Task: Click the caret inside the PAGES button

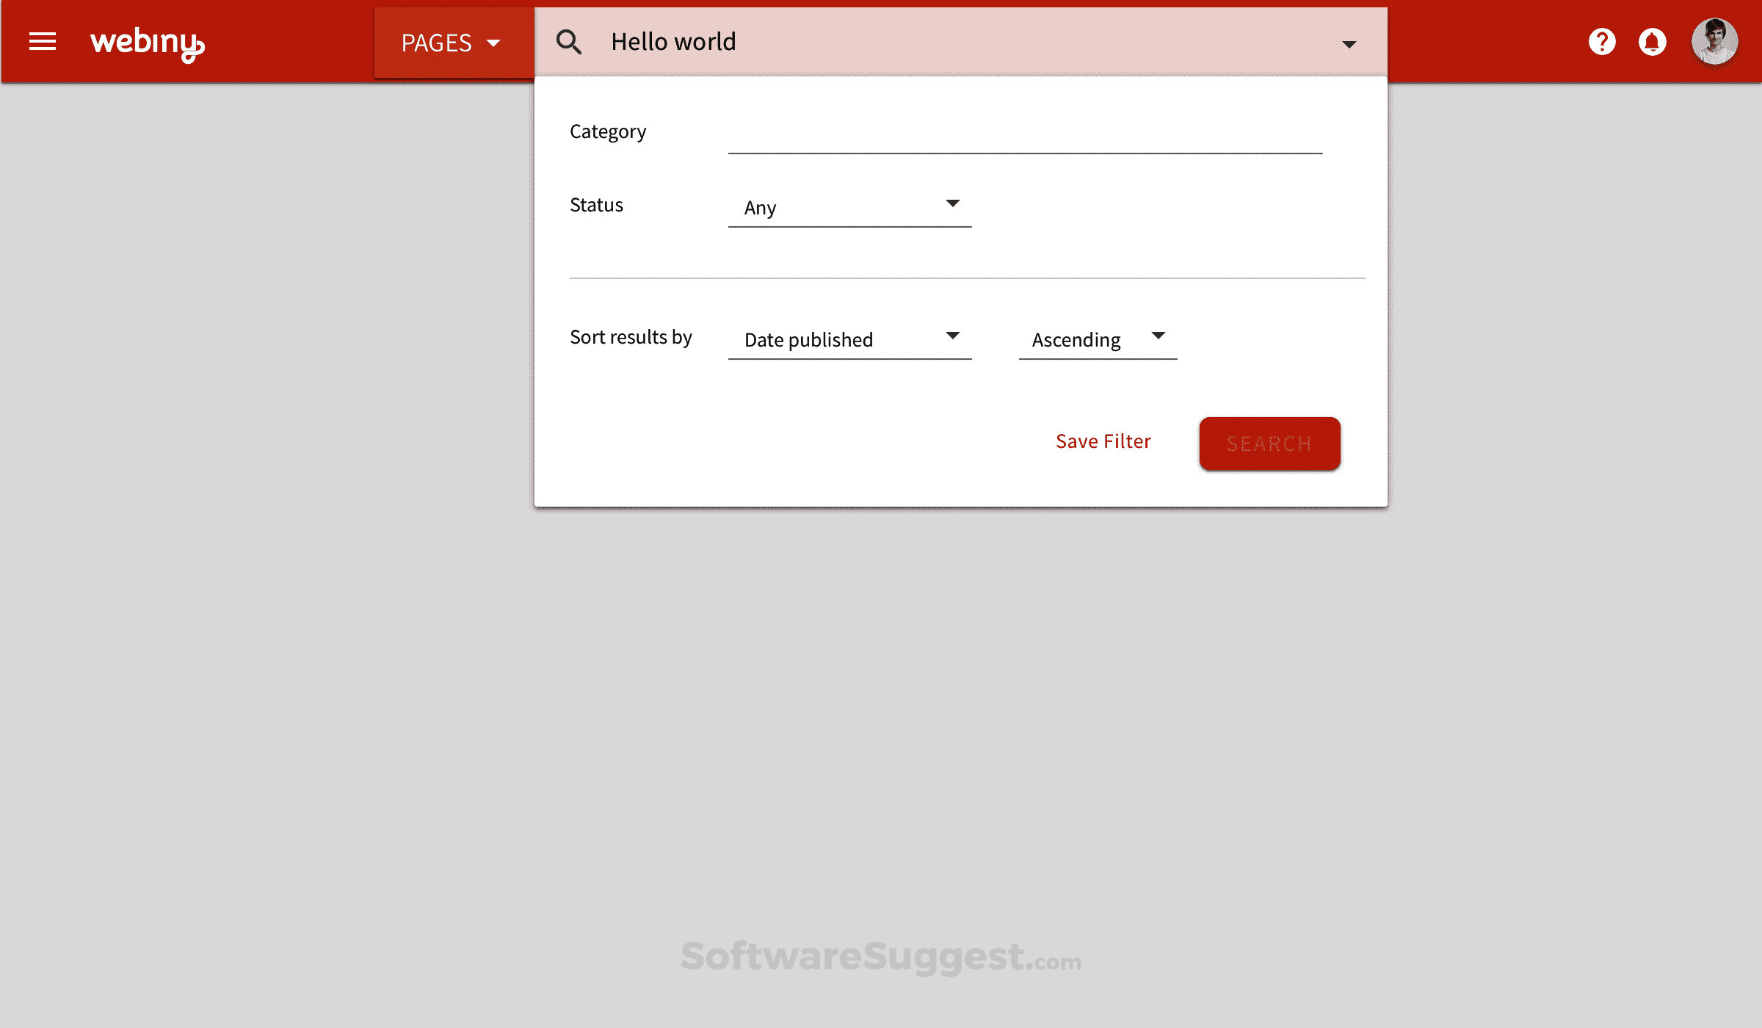Action: tap(493, 43)
